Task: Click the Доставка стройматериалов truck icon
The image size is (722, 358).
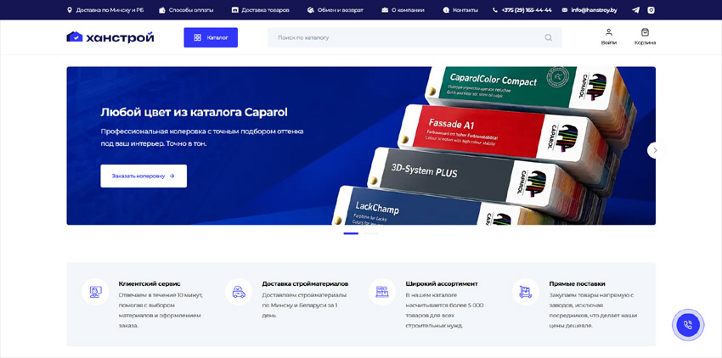Action: pyautogui.click(x=239, y=292)
